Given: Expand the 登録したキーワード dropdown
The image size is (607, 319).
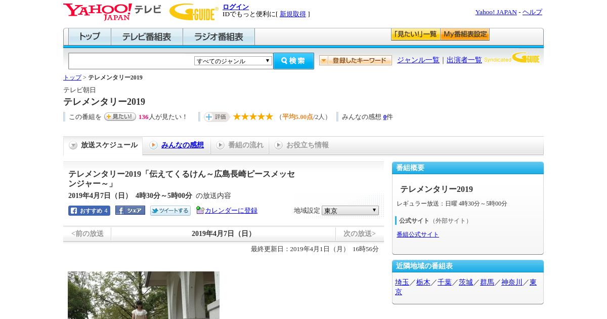Looking at the screenshot, I should pyautogui.click(x=356, y=60).
